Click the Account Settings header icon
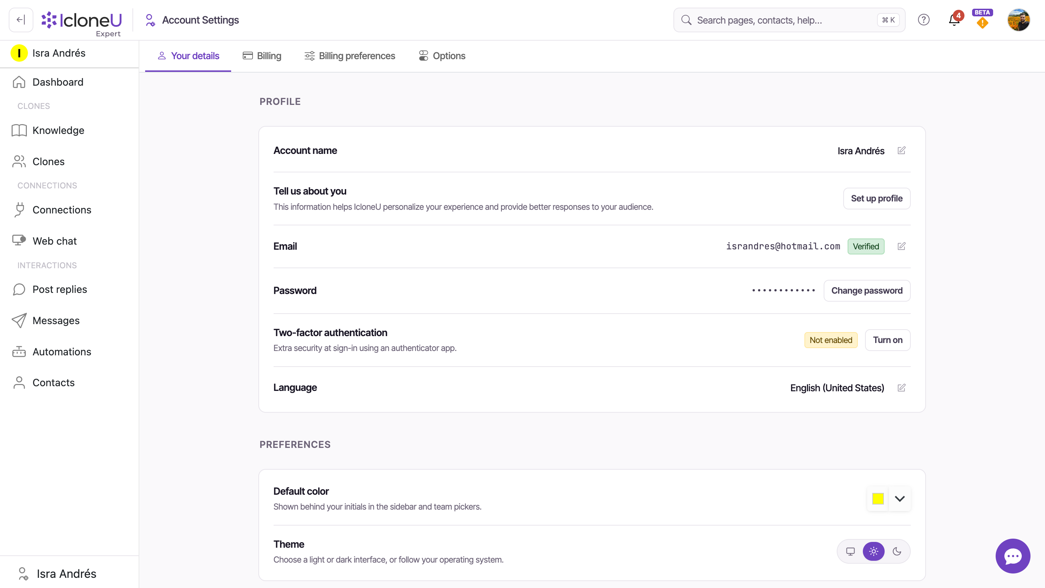Screen dimensions: 1045x588 [x=150, y=20]
